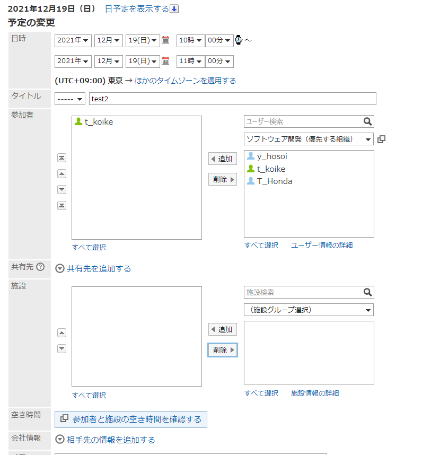
Task: Open the start date calendar picker icon
Action: [x=165, y=40]
